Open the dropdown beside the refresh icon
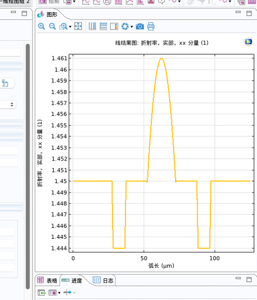 [x=132, y=27]
